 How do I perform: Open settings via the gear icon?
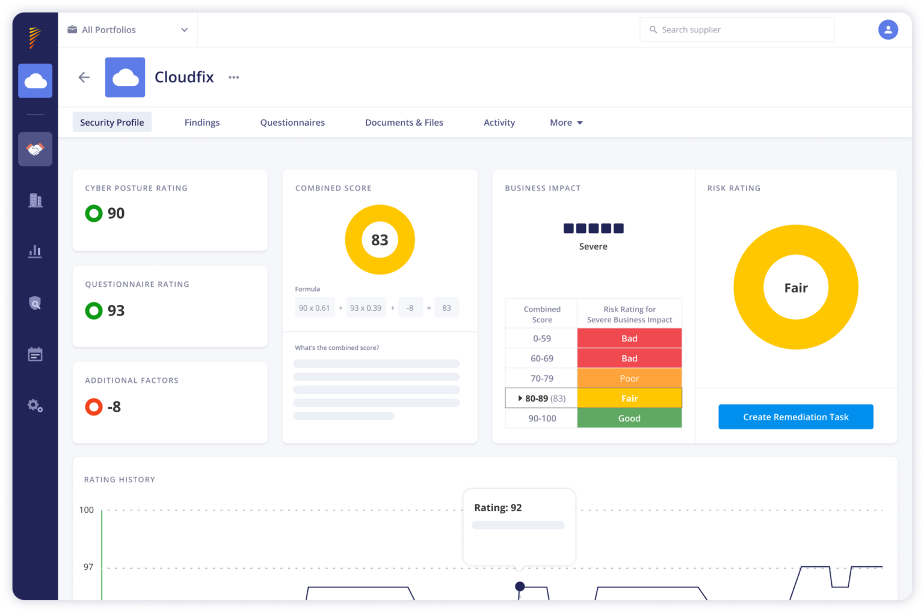pyautogui.click(x=35, y=406)
